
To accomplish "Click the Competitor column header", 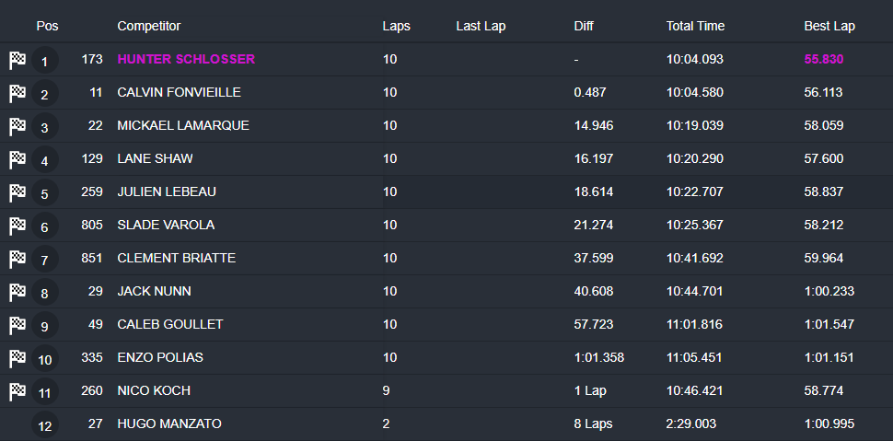I will [149, 26].
